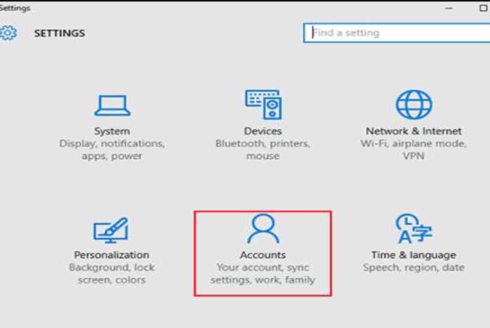Screen dimensions: 490x328
Task: Minimize the Settings window
Action: pyautogui.click(x=450, y=8)
